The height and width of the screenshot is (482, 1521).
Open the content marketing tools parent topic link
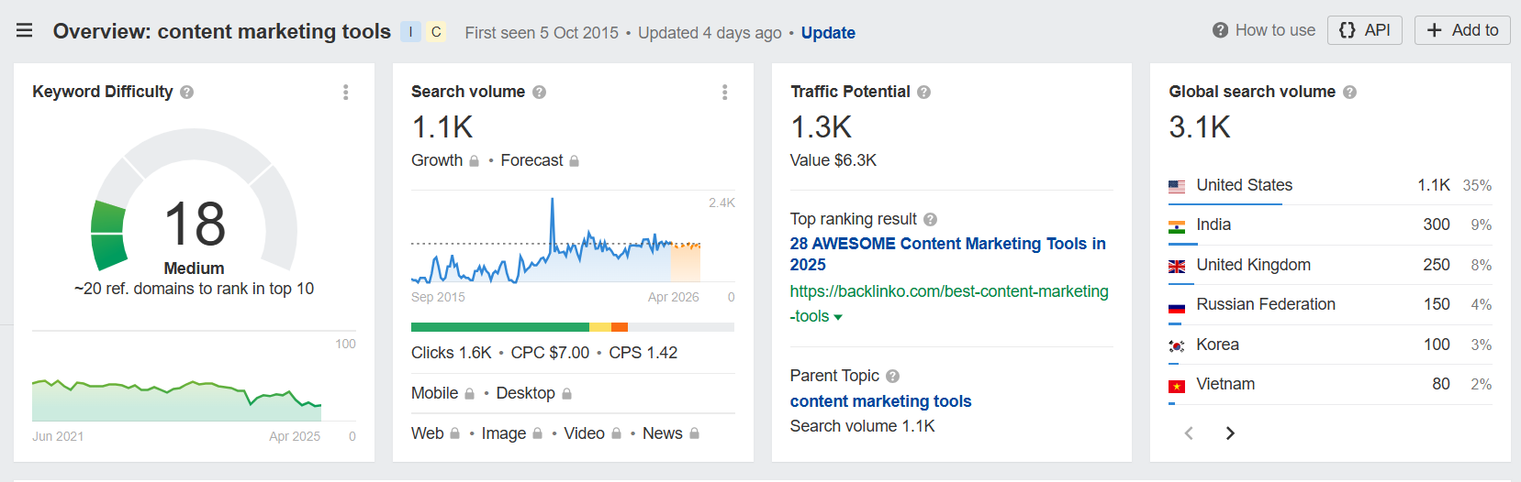[880, 401]
